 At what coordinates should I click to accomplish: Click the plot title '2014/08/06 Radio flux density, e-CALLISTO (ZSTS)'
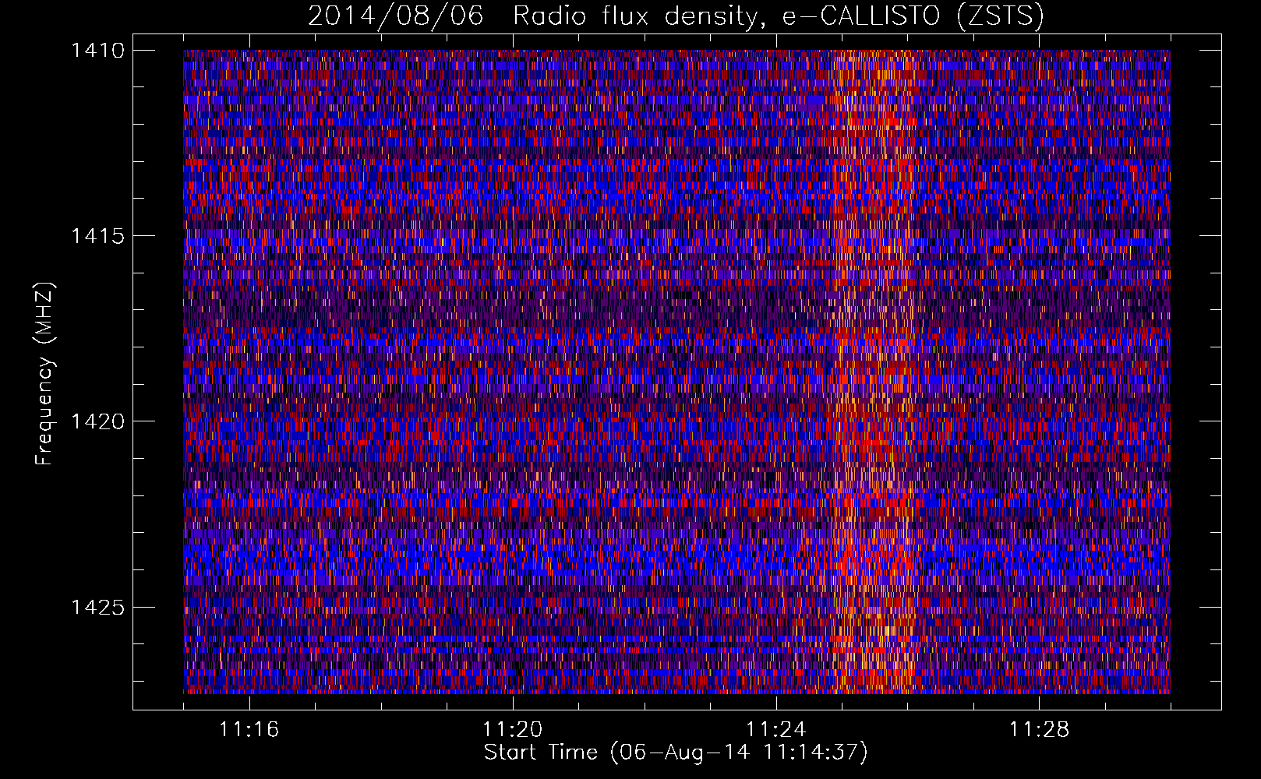676,16
